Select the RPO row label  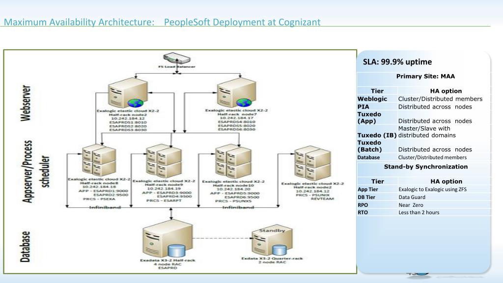pos(363,205)
